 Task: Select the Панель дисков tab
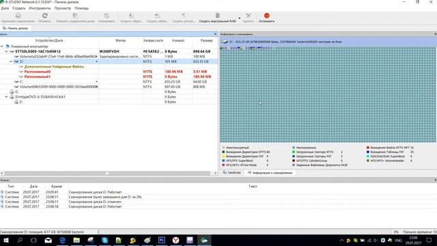(15, 28)
